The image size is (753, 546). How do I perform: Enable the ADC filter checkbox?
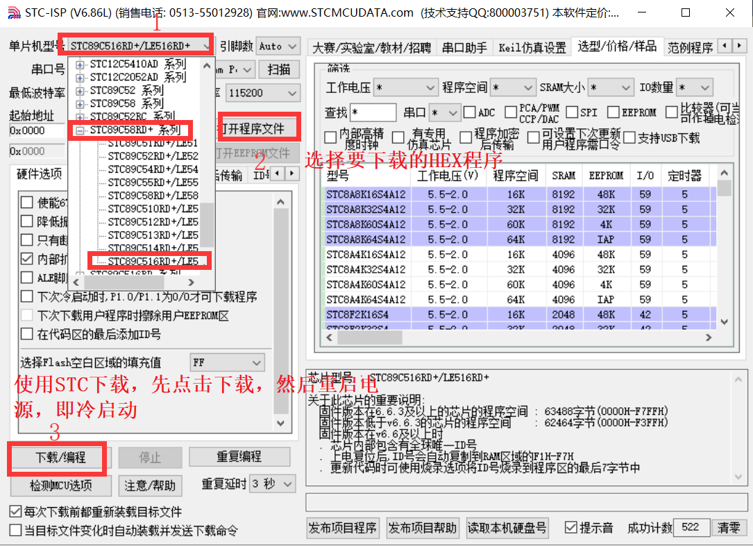pyautogui.click(x=470, y=112)
